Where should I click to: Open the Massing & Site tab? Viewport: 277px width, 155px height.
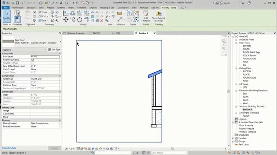click(107, 8)
